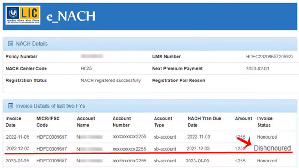
Task: Click the Invoice Date column header
Action: (13, 122)
